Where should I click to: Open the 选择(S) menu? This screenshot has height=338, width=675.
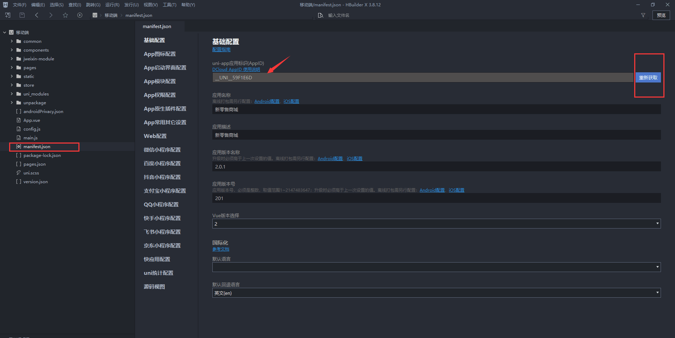tap(57, 5)
